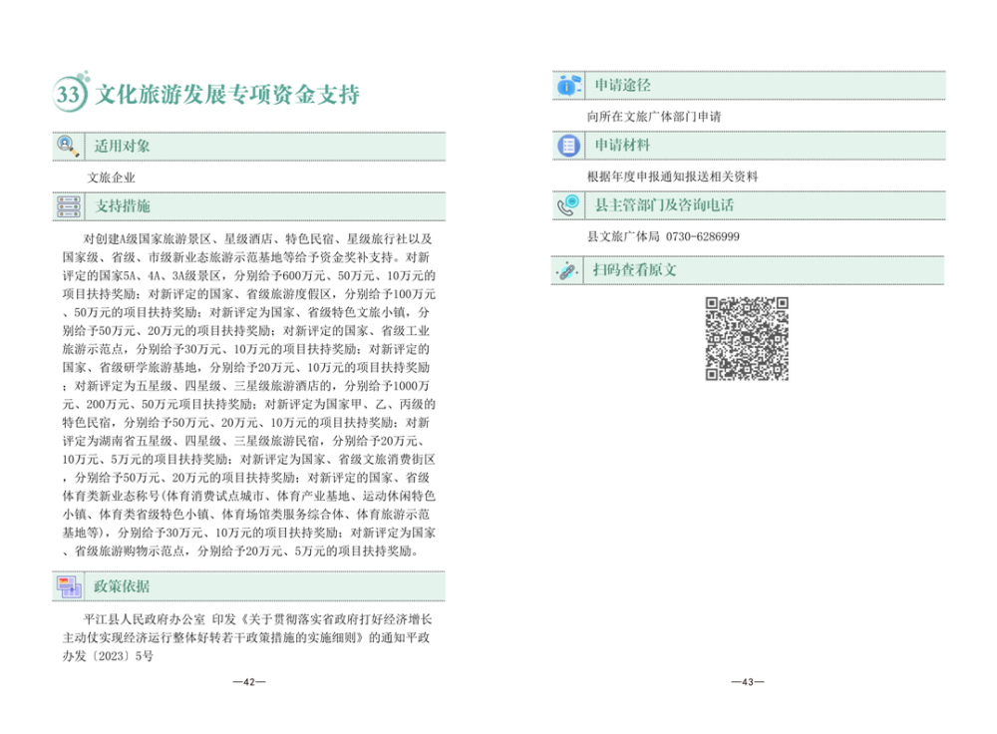Screen dimensions: 997x734
Task: Click the 申请材料 section header
Action: (622, 146)
